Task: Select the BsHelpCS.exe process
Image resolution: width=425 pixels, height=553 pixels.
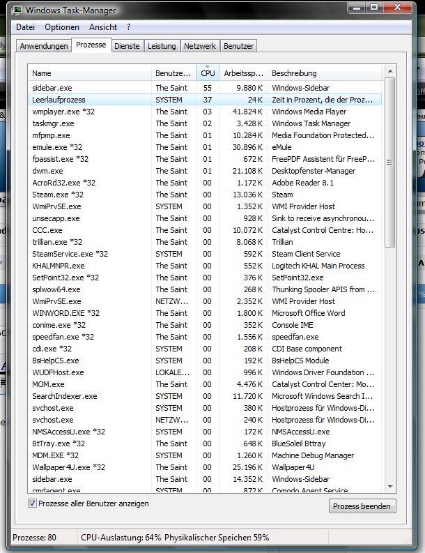Action: tap(205, 361)
